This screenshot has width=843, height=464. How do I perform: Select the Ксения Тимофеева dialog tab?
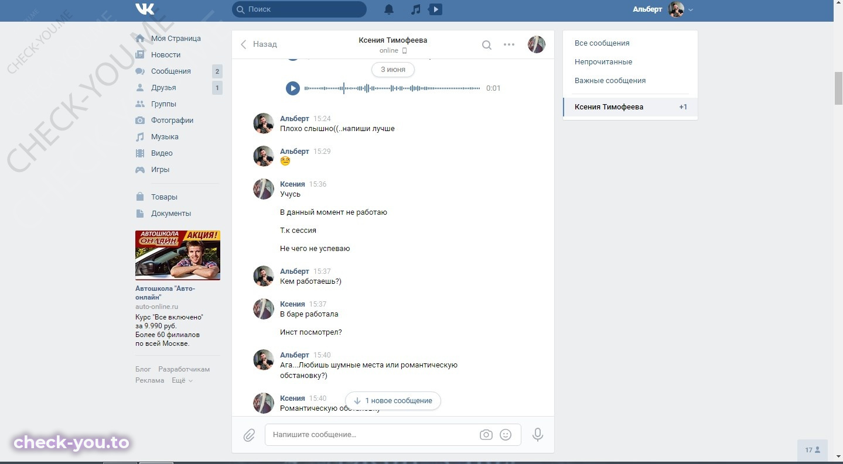pyautogui.click(x=630, y=107)
